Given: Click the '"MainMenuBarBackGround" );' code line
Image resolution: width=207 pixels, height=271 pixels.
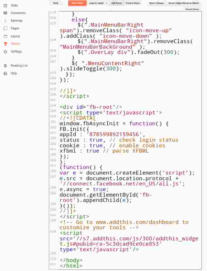Looking at the screenshot, I should (102, 47).
